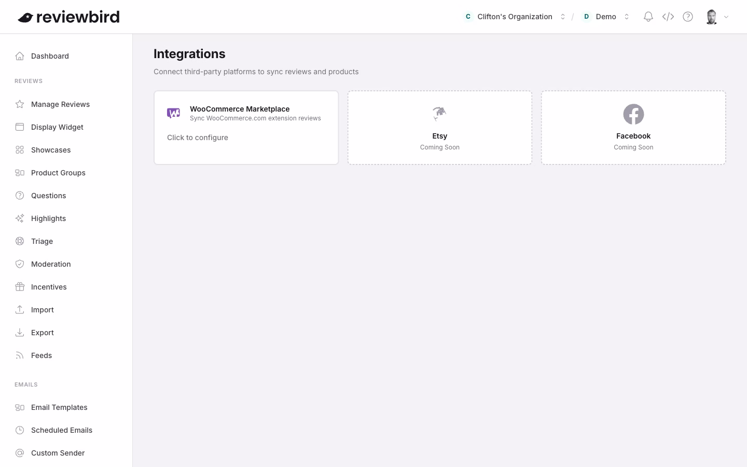Click the reviewbird logo
The width and height of the screenshot is (747, 467).
[68, 17]
